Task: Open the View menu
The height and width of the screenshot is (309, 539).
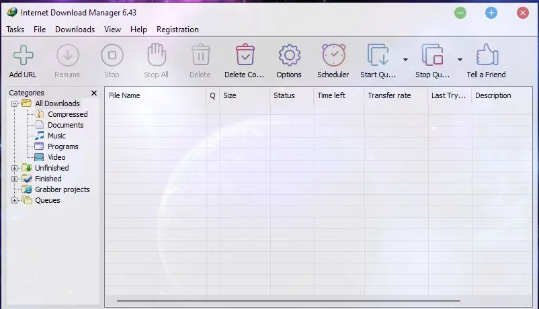Action: pos(112,30)
